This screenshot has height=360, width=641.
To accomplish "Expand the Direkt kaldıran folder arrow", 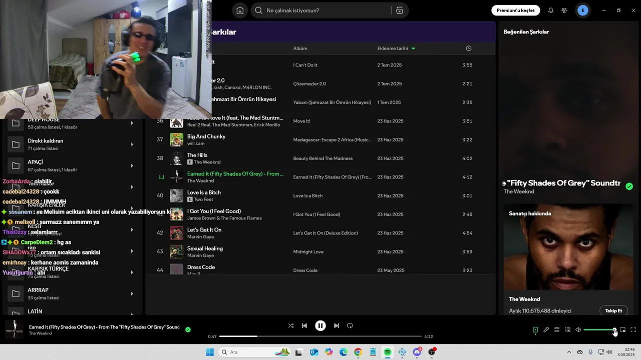I will 132,144.
